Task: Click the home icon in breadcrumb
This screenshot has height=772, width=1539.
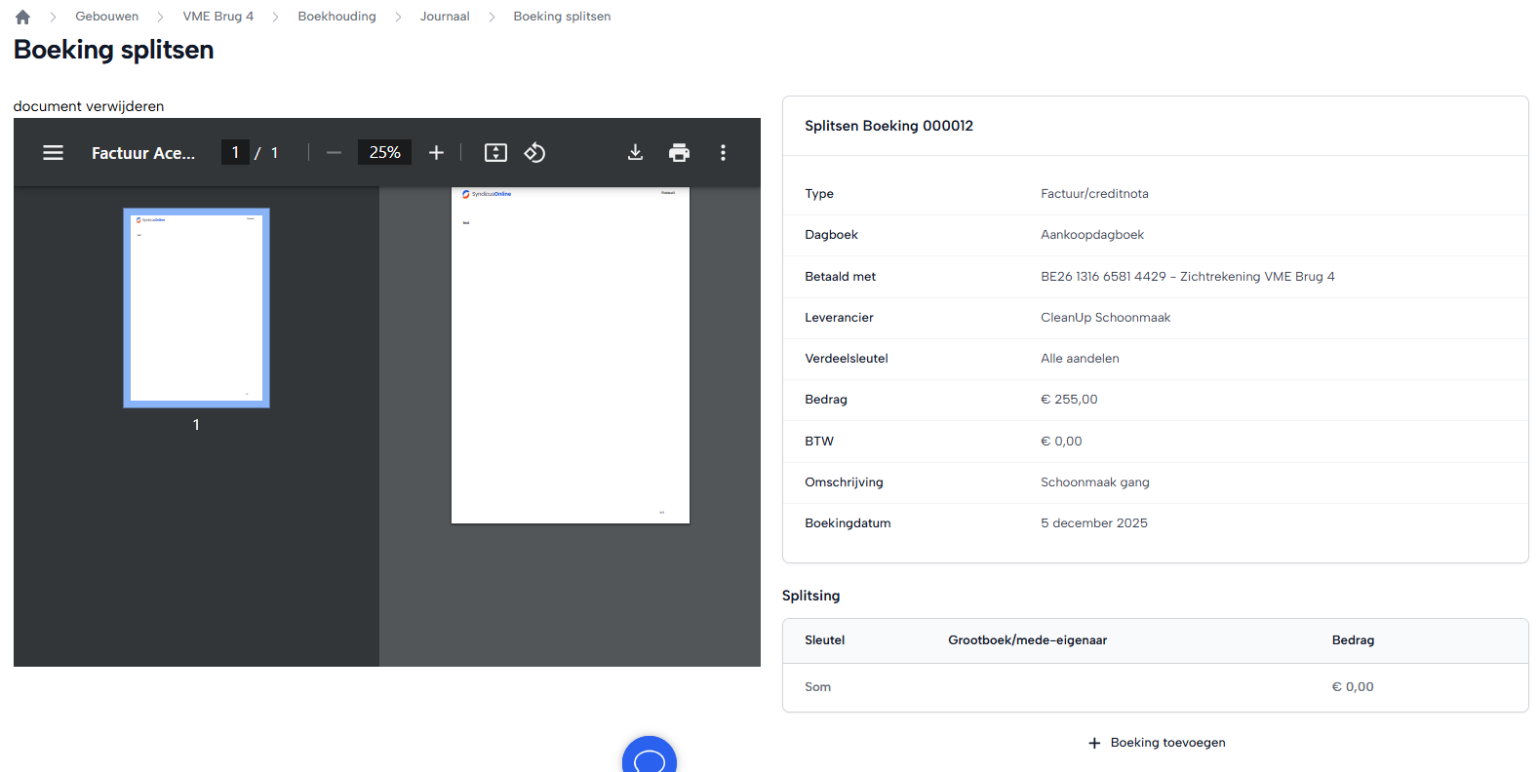Action: pos(23,17)
